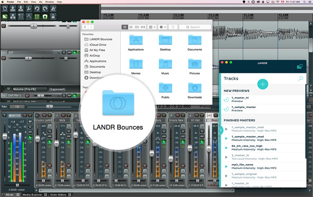Click the Save Project download-arrow icon
Viewport: 313px width, 197px height.
coord(21,9)
